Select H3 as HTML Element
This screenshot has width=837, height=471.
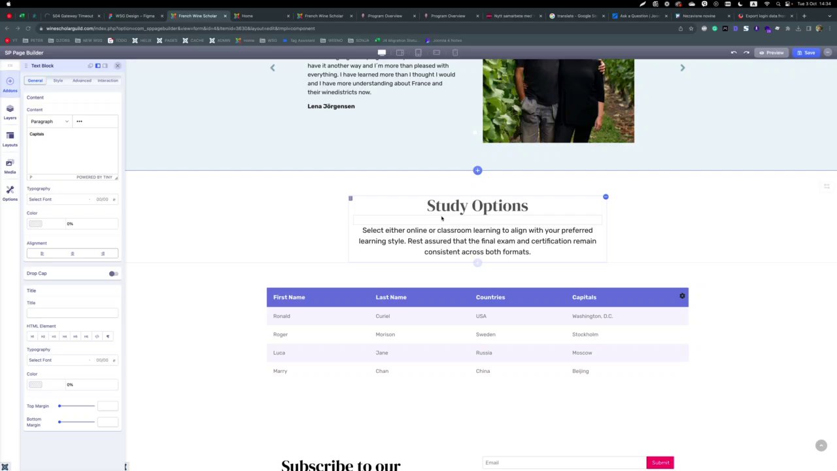pyautogui.click(x=54, y=336)
